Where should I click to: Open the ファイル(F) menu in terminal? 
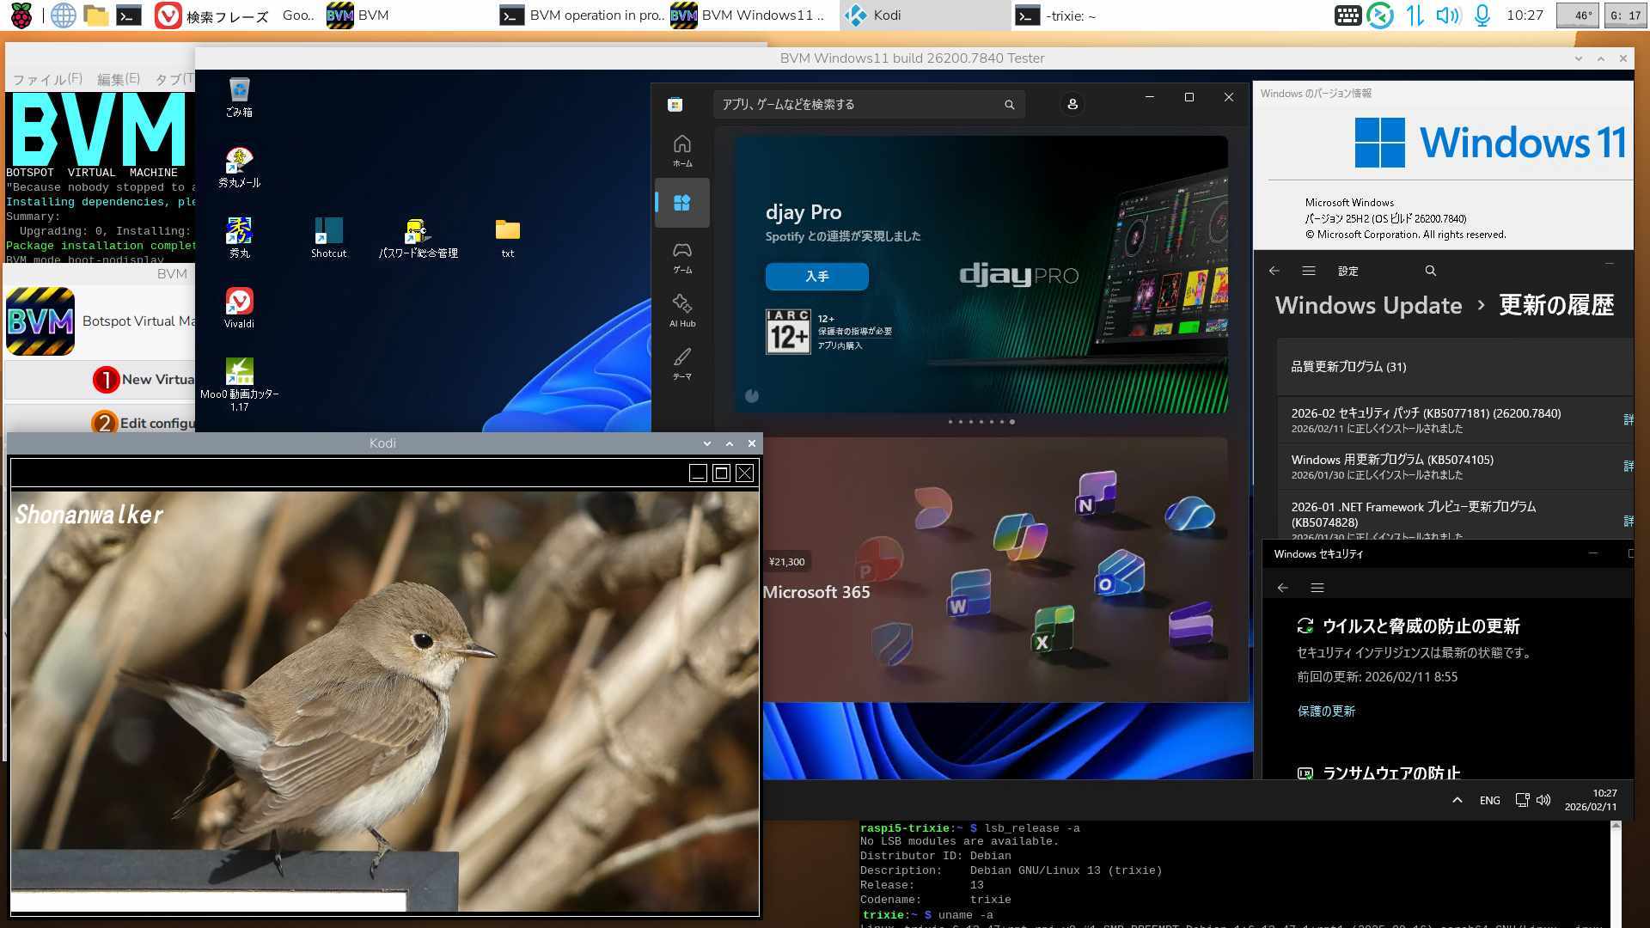(x=46, y=79)
